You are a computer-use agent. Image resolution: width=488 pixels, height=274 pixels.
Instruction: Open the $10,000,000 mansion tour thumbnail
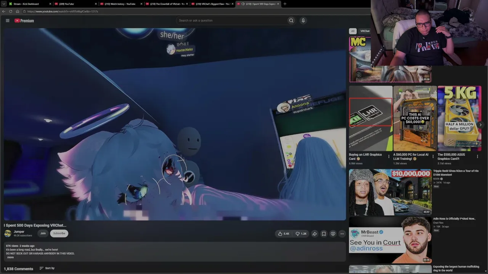390,192
